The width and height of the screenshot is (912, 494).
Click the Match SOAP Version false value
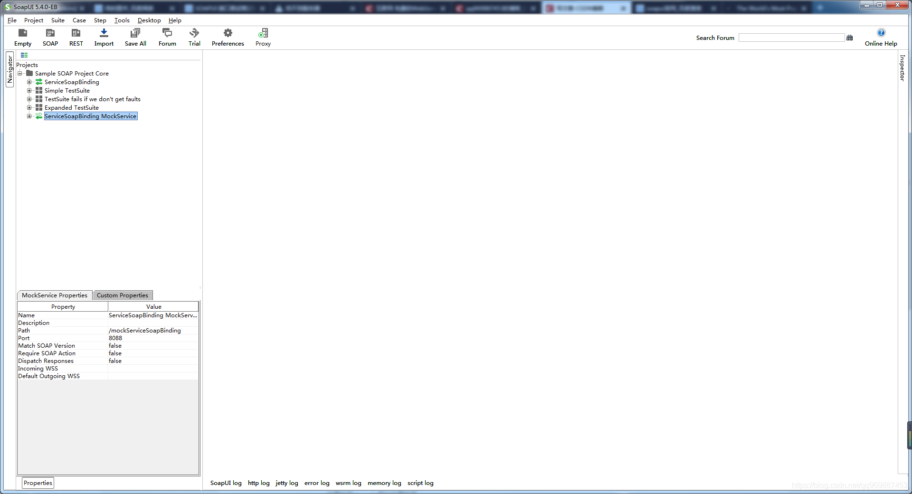[153, 345]
